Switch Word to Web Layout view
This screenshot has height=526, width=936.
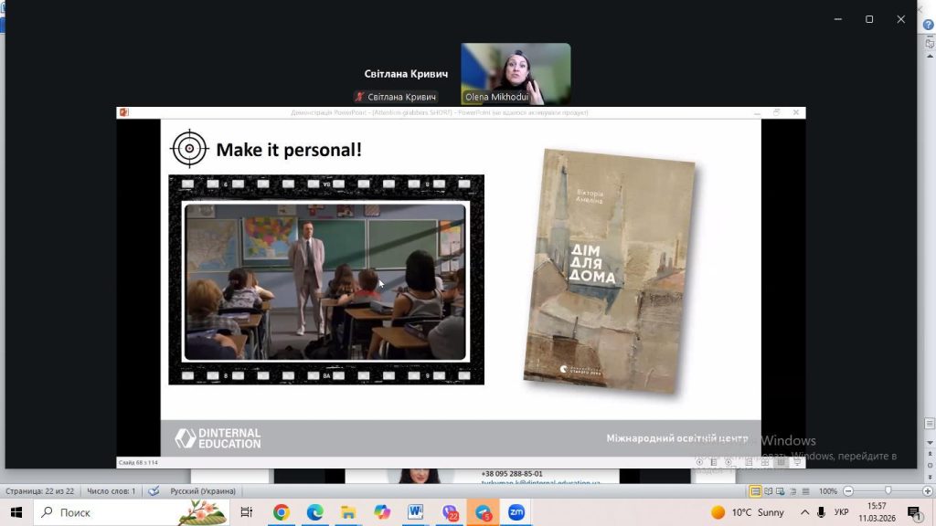782,491
